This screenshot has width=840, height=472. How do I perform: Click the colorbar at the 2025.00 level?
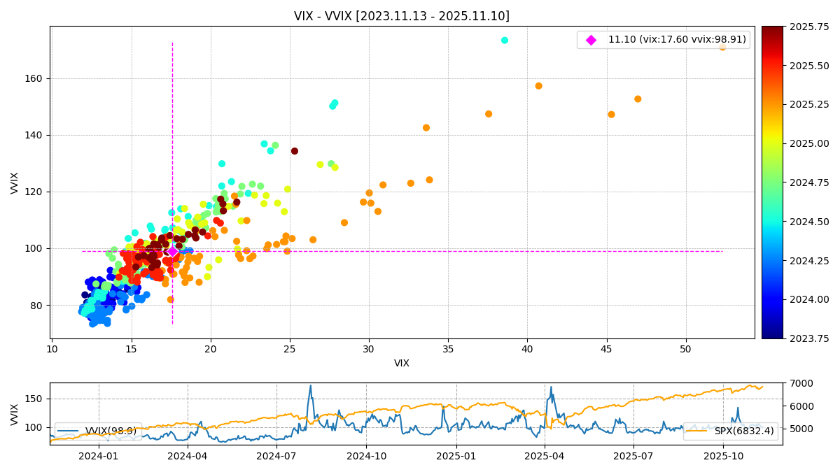click(772, 143)
